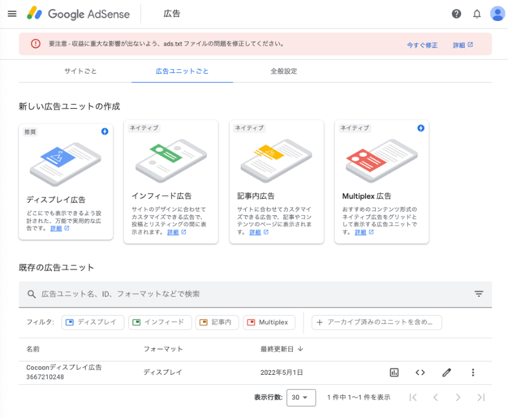Toggle the ディスプレイ filter chip

pos(93,322)
